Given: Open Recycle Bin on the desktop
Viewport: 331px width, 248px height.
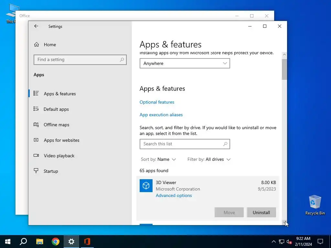Looking at the screenshot, I should 315,205.
